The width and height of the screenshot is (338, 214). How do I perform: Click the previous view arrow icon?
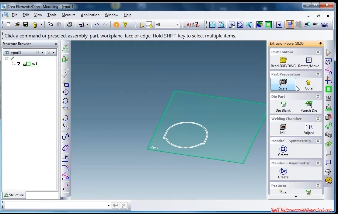click(279, 25)
